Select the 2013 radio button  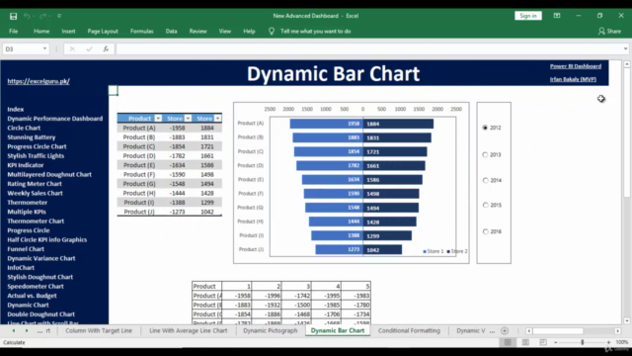pos(485,154)
